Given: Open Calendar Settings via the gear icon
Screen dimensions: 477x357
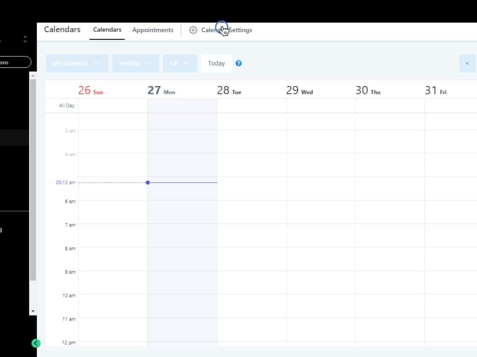Looking at the screenshot, I should point(193,30).
